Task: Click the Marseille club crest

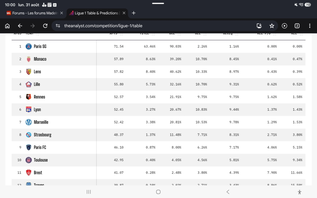Action: (29, 122)
